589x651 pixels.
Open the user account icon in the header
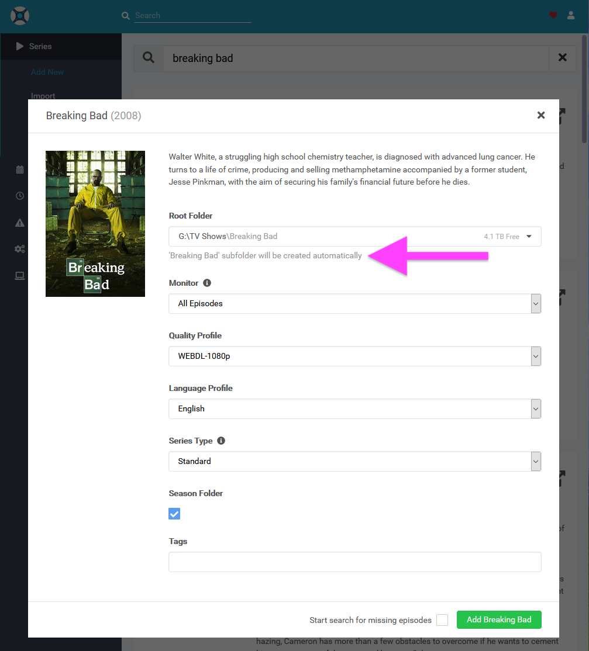click(571, 15)
